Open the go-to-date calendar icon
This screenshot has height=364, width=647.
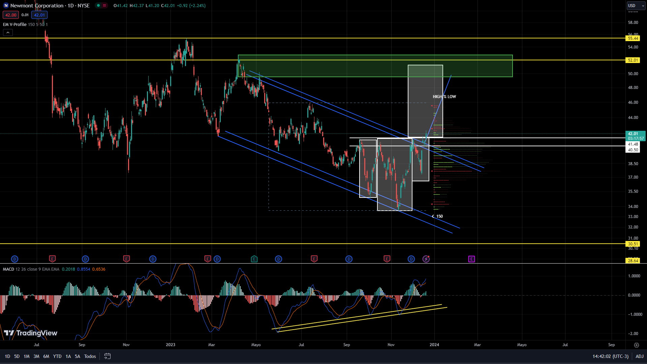(107, 356)
